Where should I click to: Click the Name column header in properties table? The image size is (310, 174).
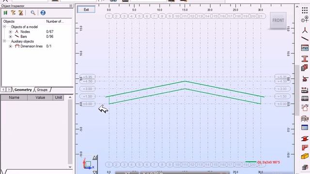point(14,98)
